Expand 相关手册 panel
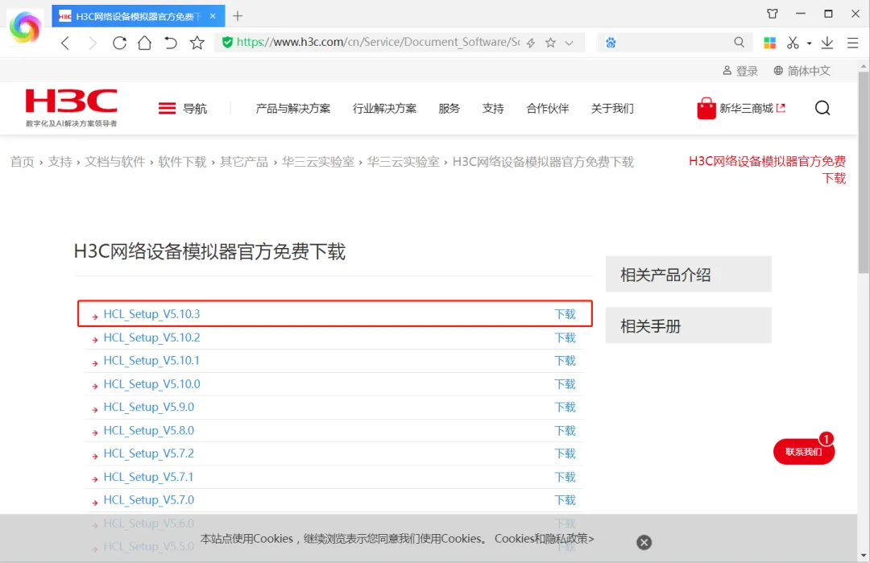 point(688,325)
